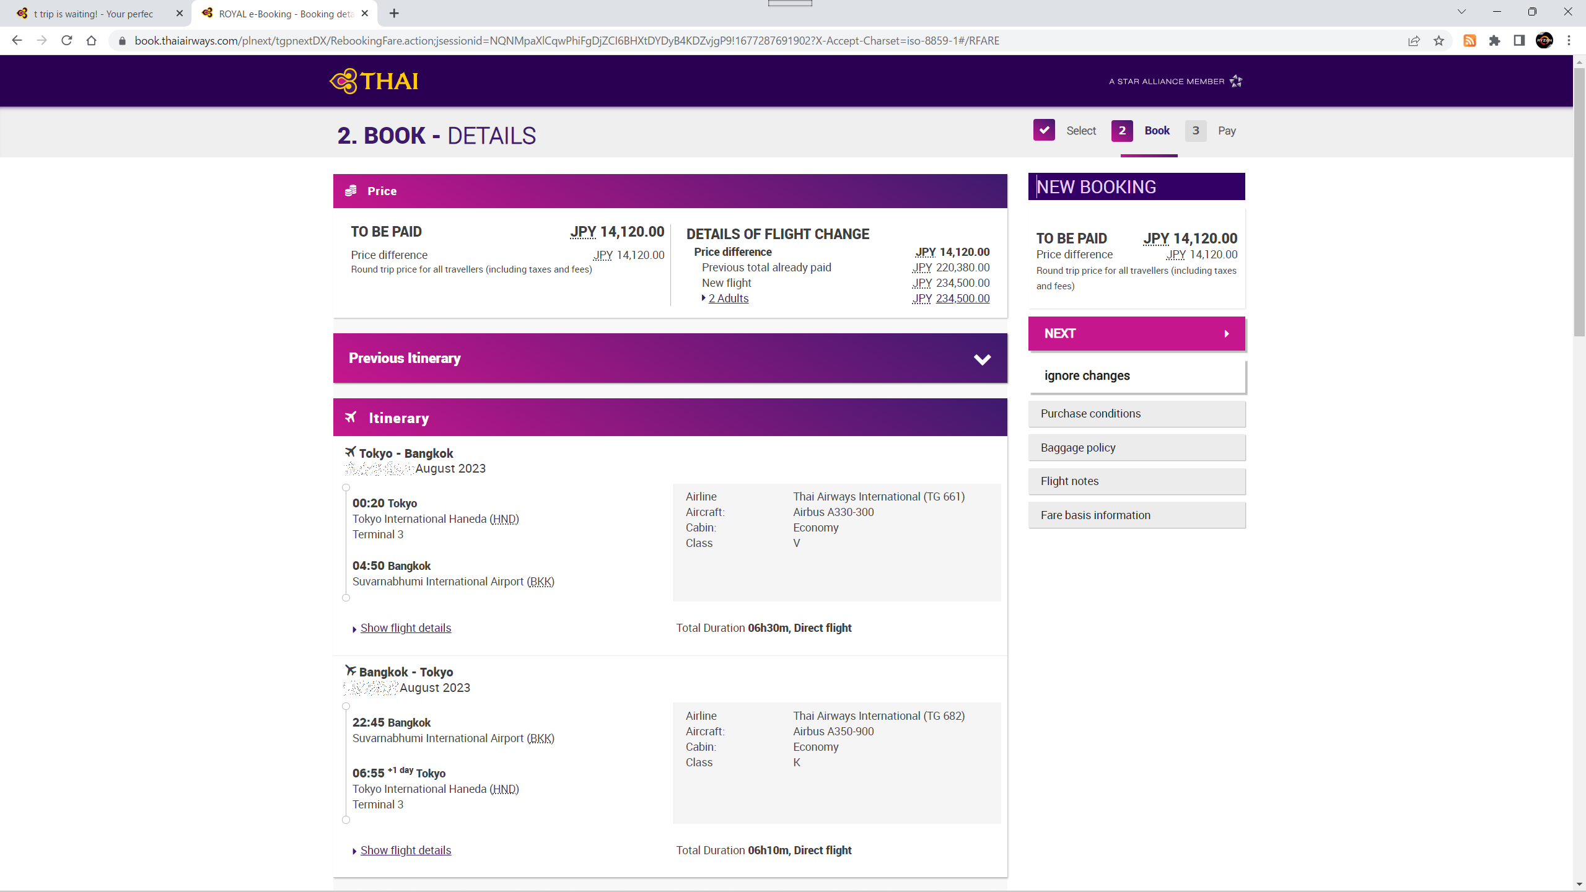Click the ignore changes button
This screenshot has width=1586, height=892.
[x=1137, y=375]
